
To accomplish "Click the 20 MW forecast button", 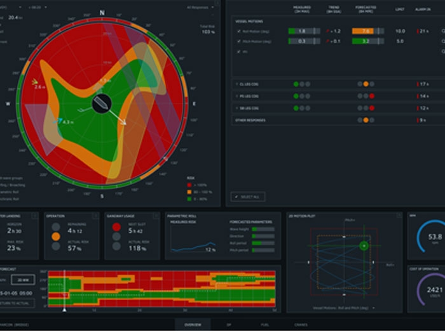I will [23, 280].
